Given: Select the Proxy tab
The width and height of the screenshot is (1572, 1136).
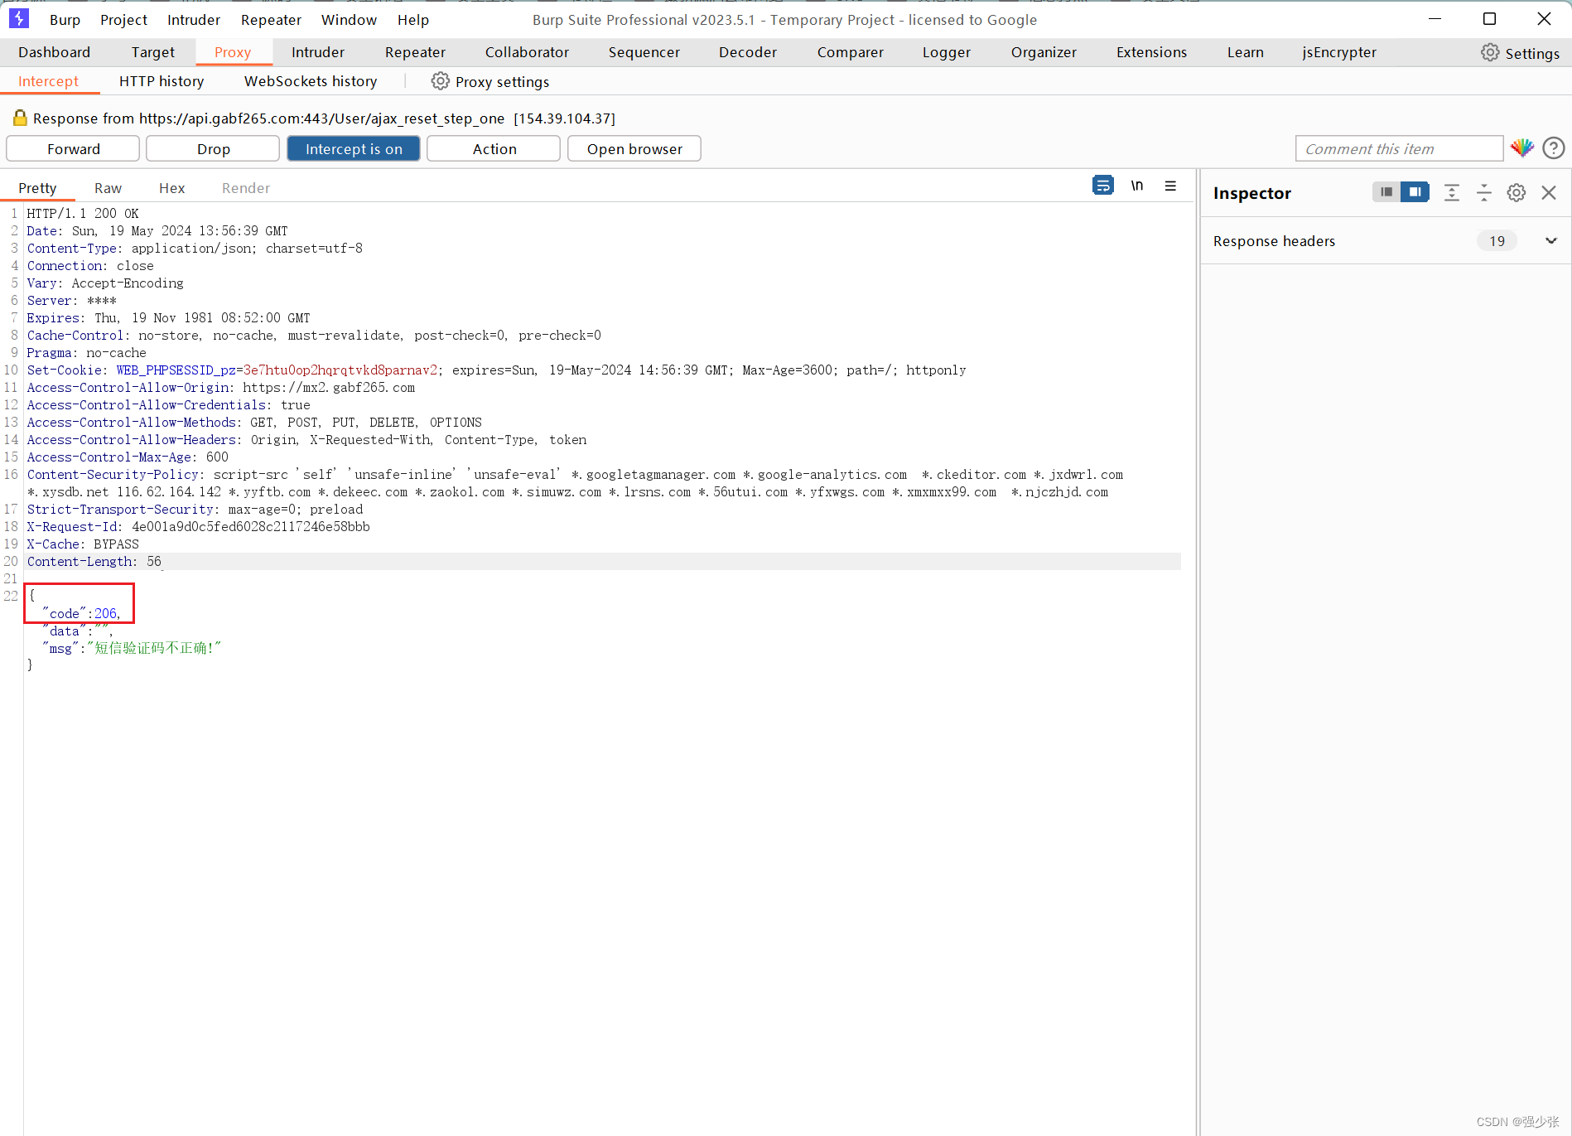Looking at the screenshot, I should [x=233, y=52].
